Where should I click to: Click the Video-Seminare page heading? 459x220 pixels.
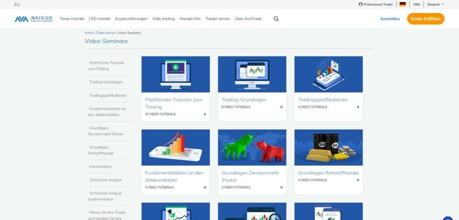(106, 41)
